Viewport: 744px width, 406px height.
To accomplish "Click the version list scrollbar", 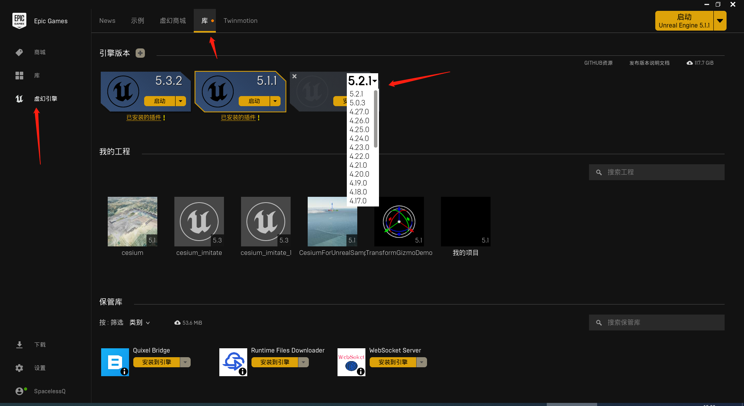I will point(375,119).
